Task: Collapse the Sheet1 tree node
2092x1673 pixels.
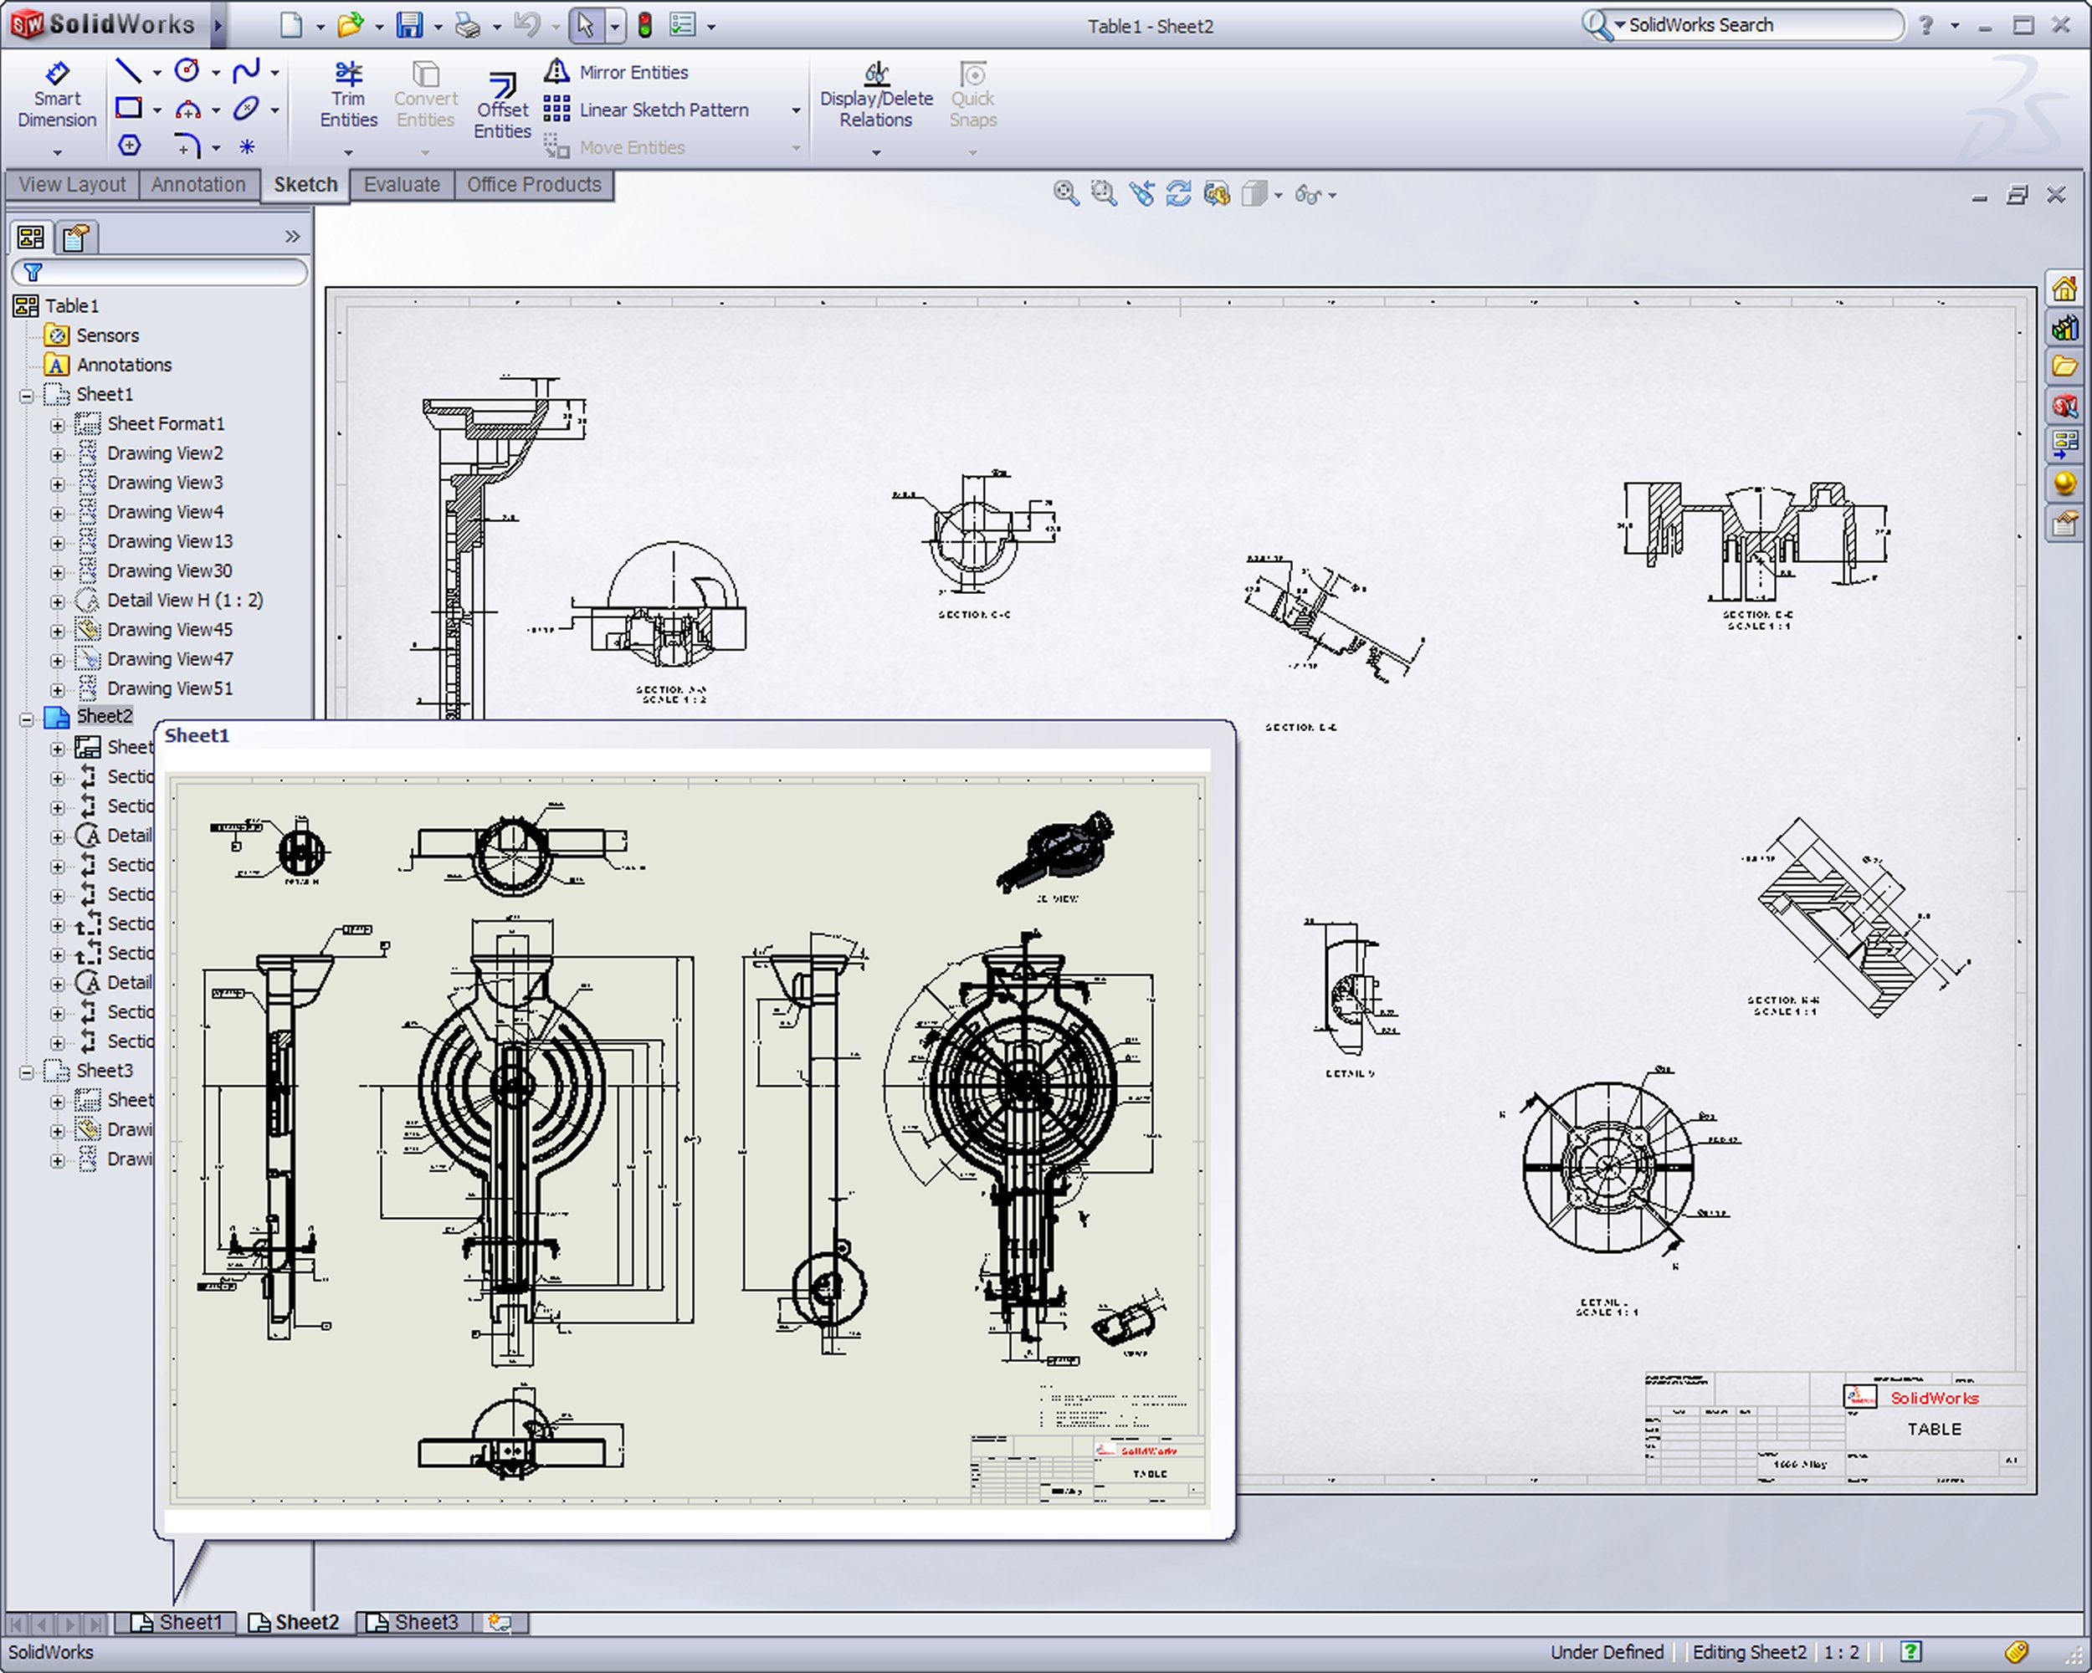Action: pos(27,396)
